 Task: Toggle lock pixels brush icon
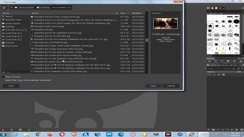(x=214, y=75)
